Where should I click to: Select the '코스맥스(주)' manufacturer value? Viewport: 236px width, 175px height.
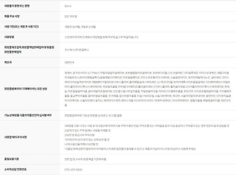(76, 50)
